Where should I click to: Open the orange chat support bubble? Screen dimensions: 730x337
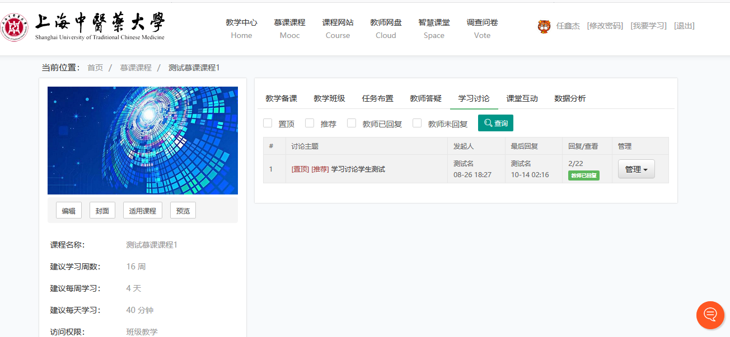click(x=710, y=315)
